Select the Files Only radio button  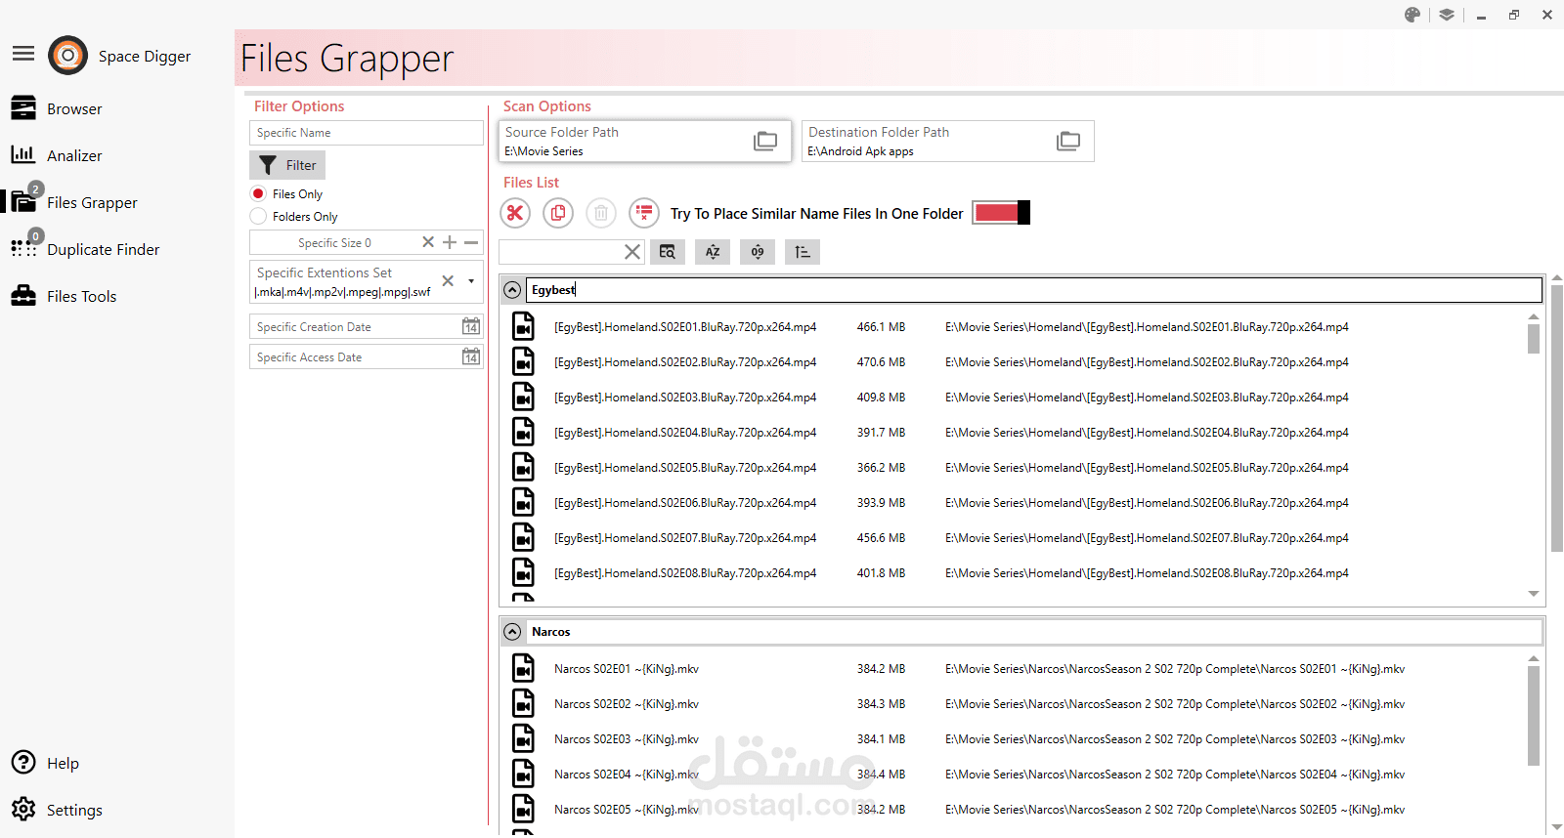coord(258,193)
